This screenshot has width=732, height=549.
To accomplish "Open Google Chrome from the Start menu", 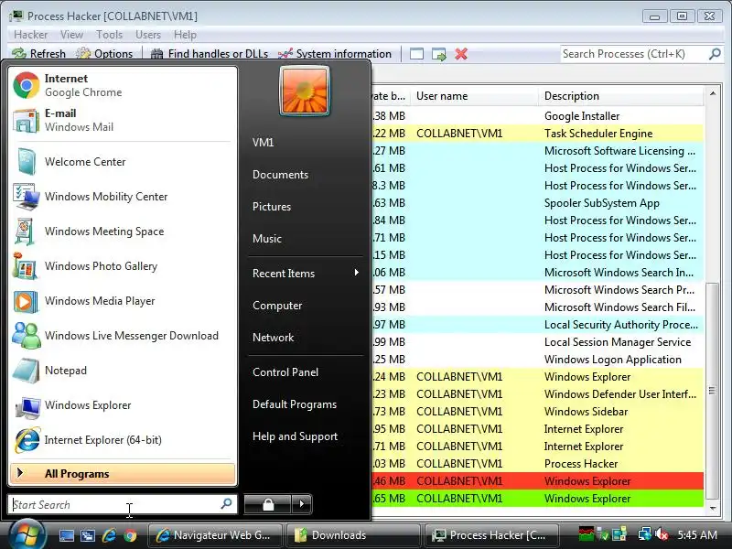I will (123, 85).
